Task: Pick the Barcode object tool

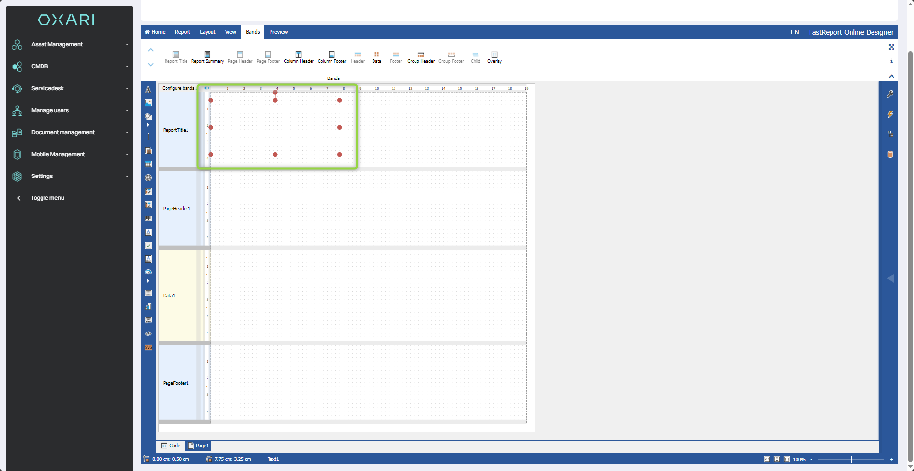Action: point(148,219)
